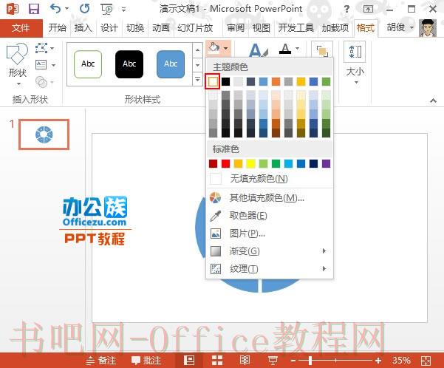Image resolution: width=444 pixels, height=368 pixels.
Task: Click the Merge Shapes icon
Action: tap(41, 82)
